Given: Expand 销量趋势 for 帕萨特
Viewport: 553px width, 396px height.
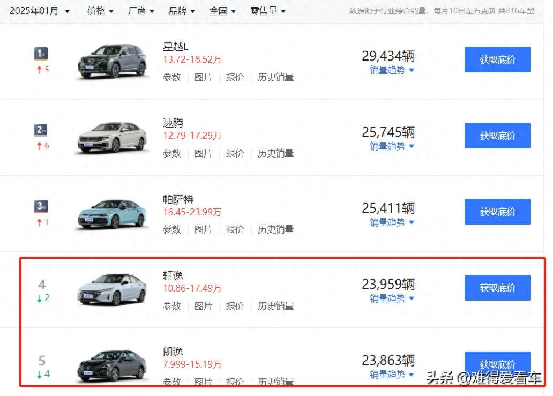Looking at the screenshot, I should pos(392,222).
